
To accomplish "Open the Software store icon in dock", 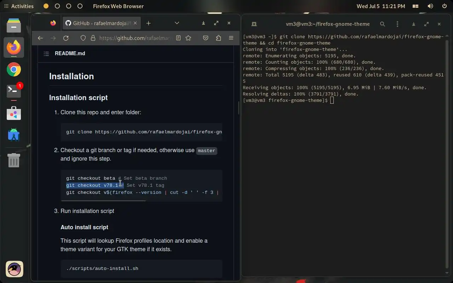I will click(x=14, y=114).
